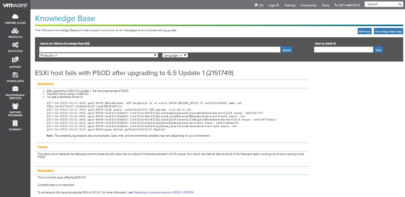Open the Solutions gears icon
The width and height of the screenshot is (405, 197).
tap(15, 45)
